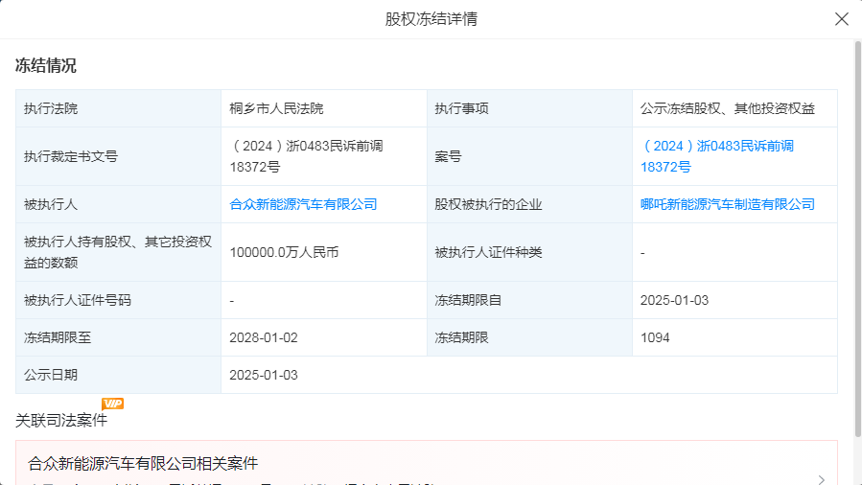Open 合众新能源汽车有限公司 company link
The height and width of the screenshot is (485, 862).
pyautogui.click(x=303, y=204)
